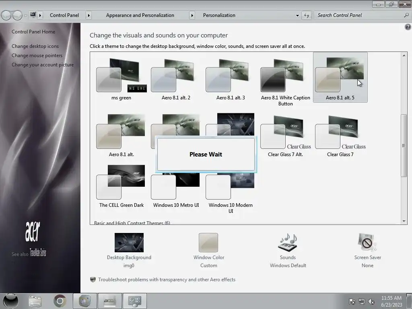Open Window Color custom swatch
The width and height of the screenshot is (412, 309).
click(x=208, y=243)
